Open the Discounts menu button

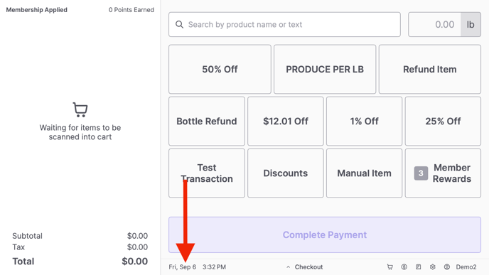pos(285,173)
